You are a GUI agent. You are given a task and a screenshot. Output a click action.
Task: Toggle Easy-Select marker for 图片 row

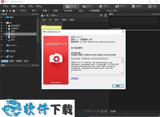click(x=1, y=34)
